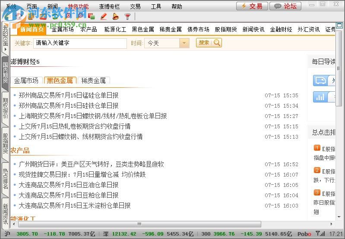Open the 澎博专栏 menu
Image resolution: width=345 pixels, height=239 pixels.
109,6
